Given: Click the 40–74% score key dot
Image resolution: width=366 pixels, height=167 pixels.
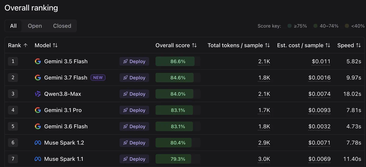Looking at the screenshot, I should pos(315,26).
